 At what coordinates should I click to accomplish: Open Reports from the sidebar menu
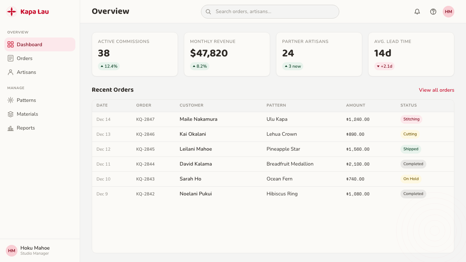tap(40, 128)
